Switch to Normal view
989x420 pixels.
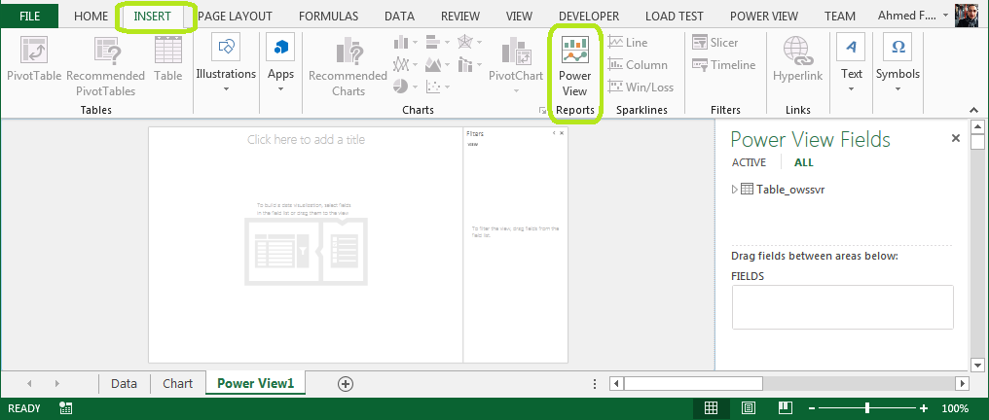(711, 408)
